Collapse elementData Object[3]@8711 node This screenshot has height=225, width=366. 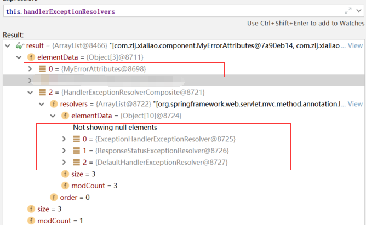pyautogui.click(x=19, y=57)
